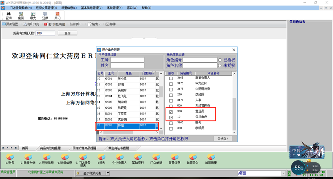Open the 基础资料 shortcut icon
The height and width of the screenshot is (179, 333).
[137, 159]
